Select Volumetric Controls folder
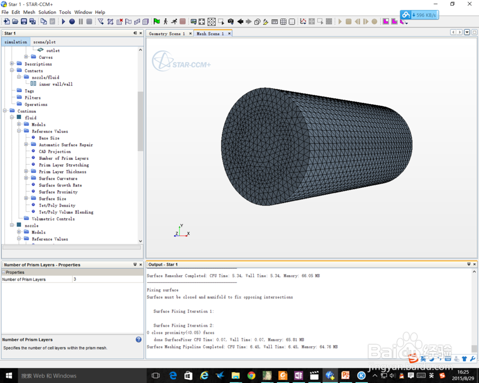 [x=53, y=219]
